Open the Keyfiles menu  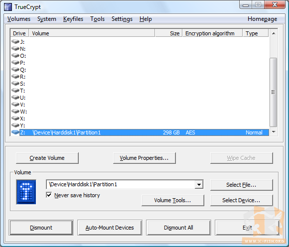pos(73,19)
